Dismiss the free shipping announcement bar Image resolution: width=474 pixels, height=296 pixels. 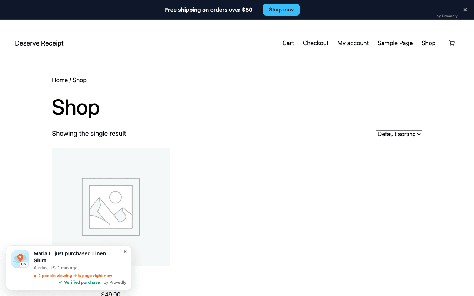[x=465, y=10]
